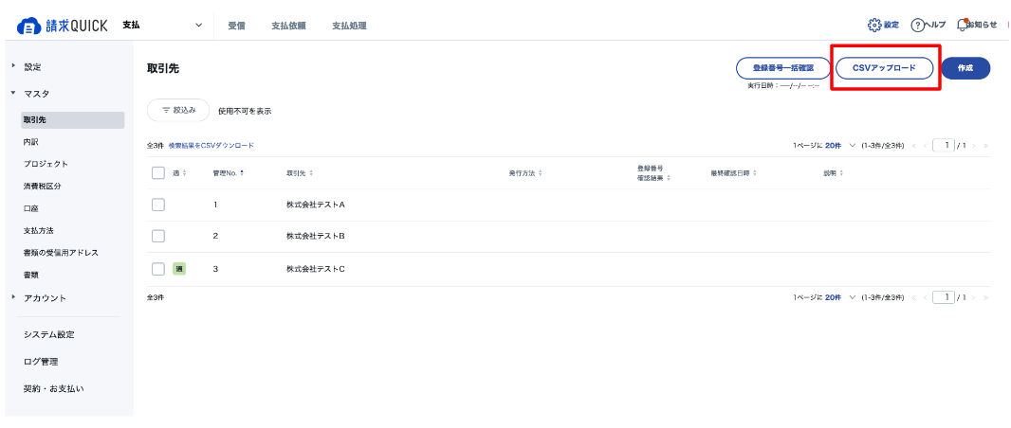Go to first page in top pagination
This screenshot has height=428, width=1011.
pyautogui.click(x=913, y=146)
